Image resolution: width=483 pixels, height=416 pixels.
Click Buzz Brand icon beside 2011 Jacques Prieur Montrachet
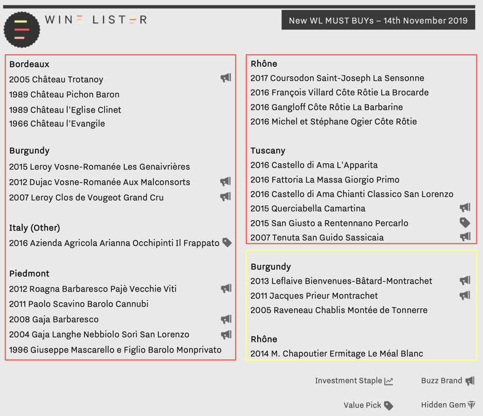click(465, 295)
